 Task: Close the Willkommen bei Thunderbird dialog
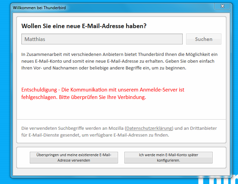point(222,6)
